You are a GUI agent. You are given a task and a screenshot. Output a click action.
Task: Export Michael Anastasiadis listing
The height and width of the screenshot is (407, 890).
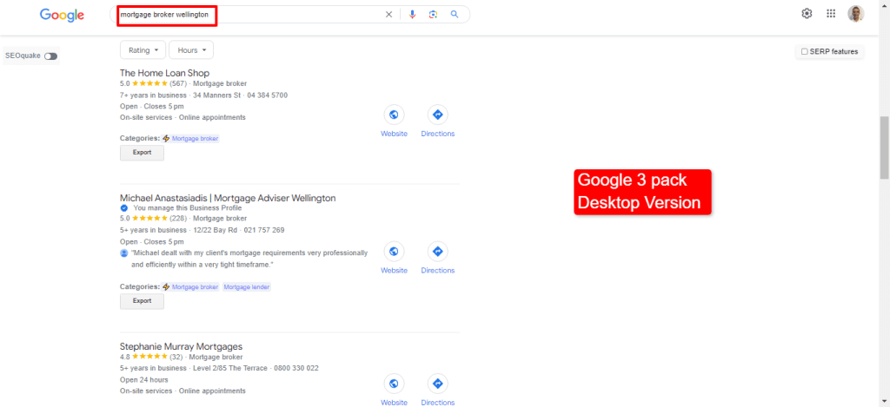[142, 301]
